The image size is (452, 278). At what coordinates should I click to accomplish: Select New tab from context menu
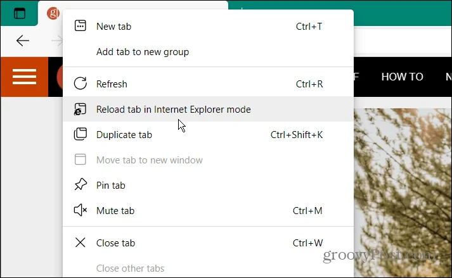(208, 26)
